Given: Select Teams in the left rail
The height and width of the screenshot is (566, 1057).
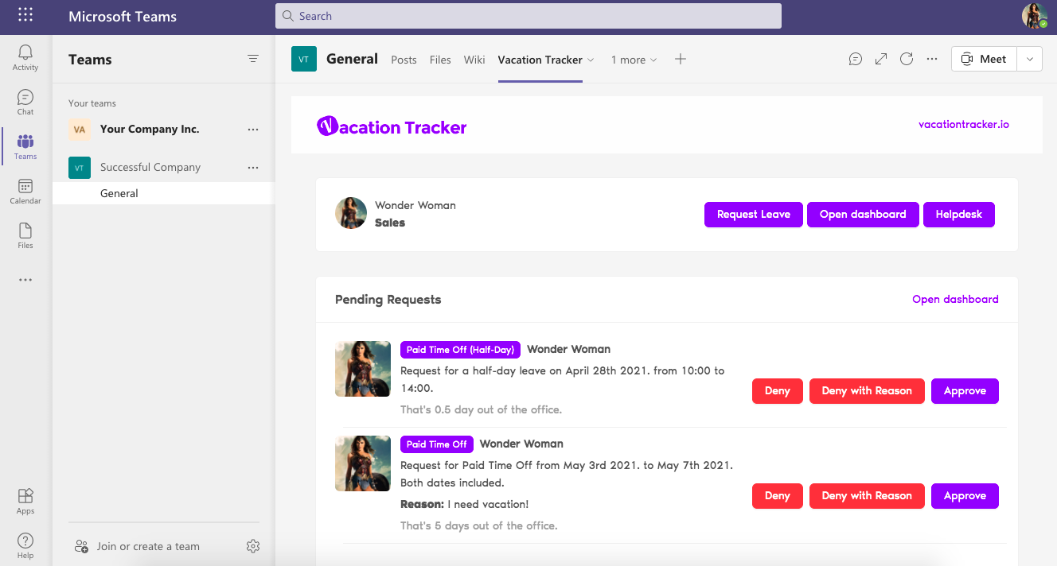Looking at the screenshot, I should [x=25, y=146].
